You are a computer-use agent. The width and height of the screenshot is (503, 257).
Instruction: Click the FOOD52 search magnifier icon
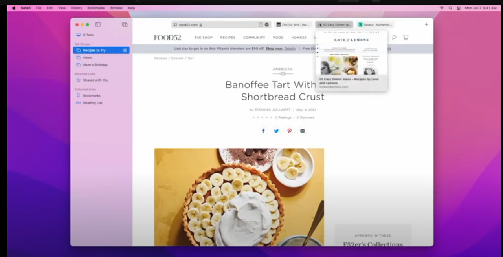tap(394, 38)
